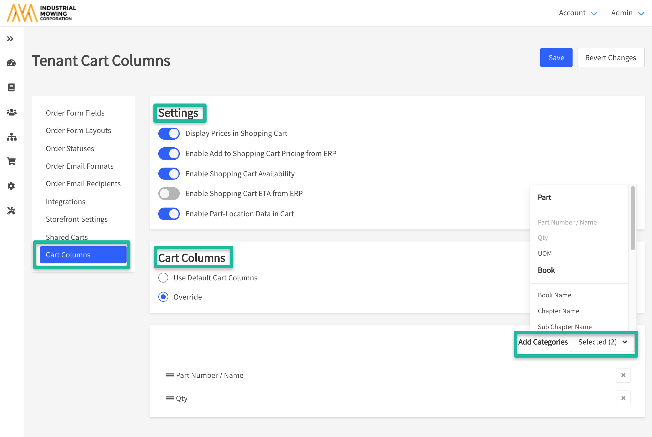Open the book icon in sidebar
652x437 pixels.
pos(11,88)
